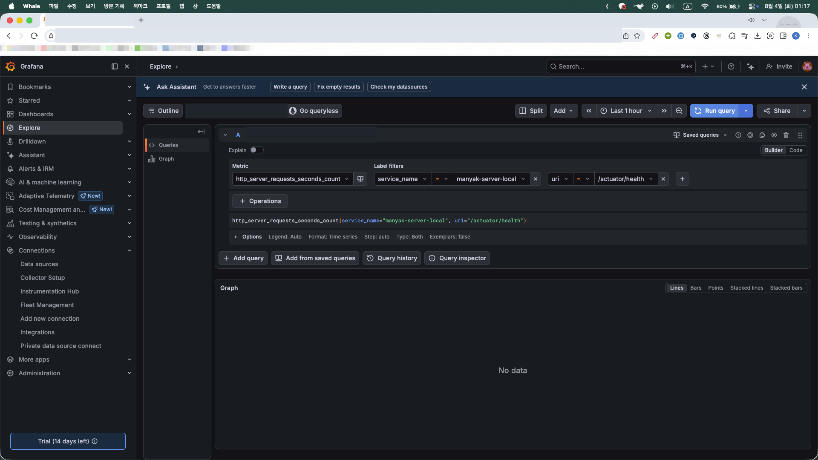Open the /actuator/health value dropdown
Screen dimensions: 818x460
(625, 179)
